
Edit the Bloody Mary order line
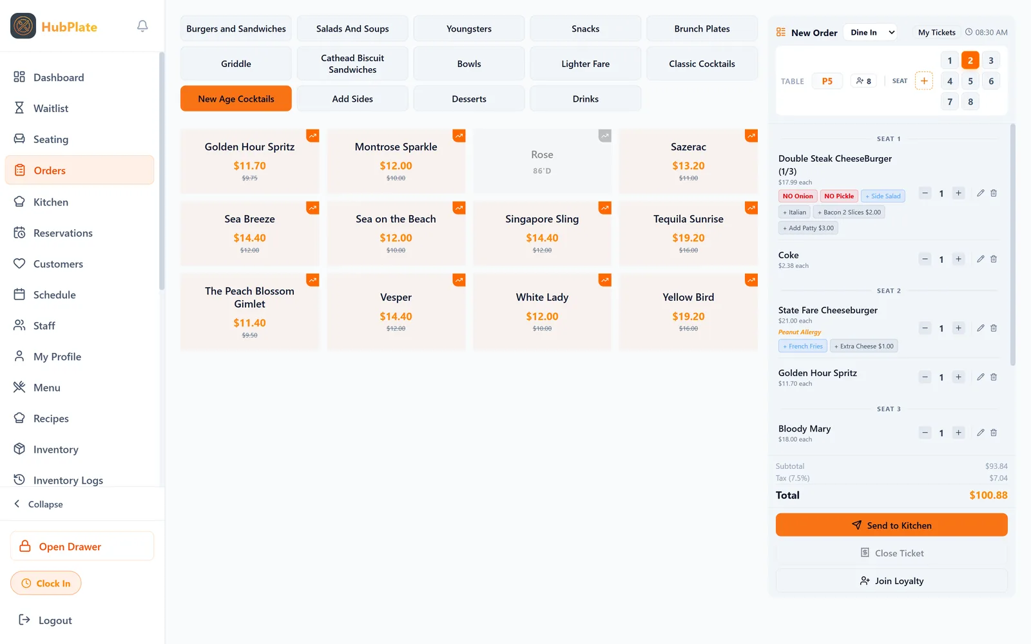coord(980,433)
